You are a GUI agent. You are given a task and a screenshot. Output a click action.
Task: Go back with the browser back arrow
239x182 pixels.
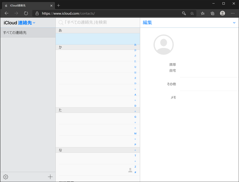coord(7,13)
